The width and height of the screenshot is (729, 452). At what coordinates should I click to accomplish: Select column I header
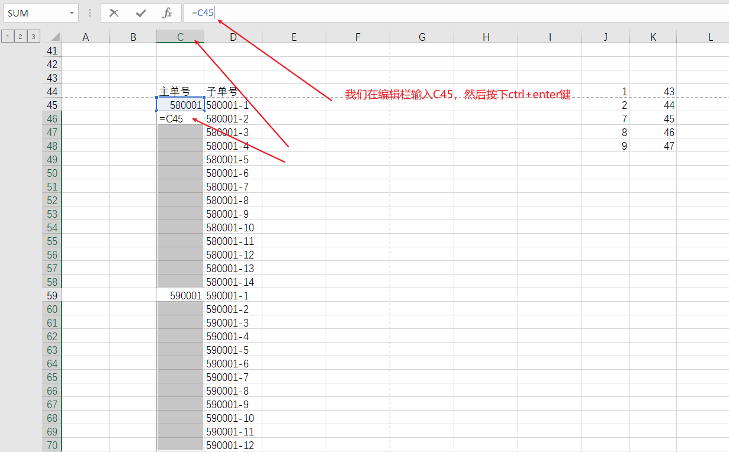coord(550,37)
